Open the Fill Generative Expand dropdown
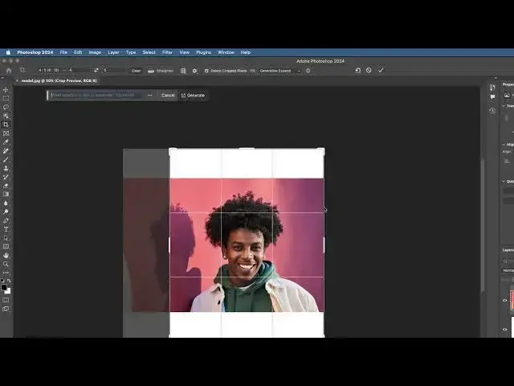 (x=280, y=71)
